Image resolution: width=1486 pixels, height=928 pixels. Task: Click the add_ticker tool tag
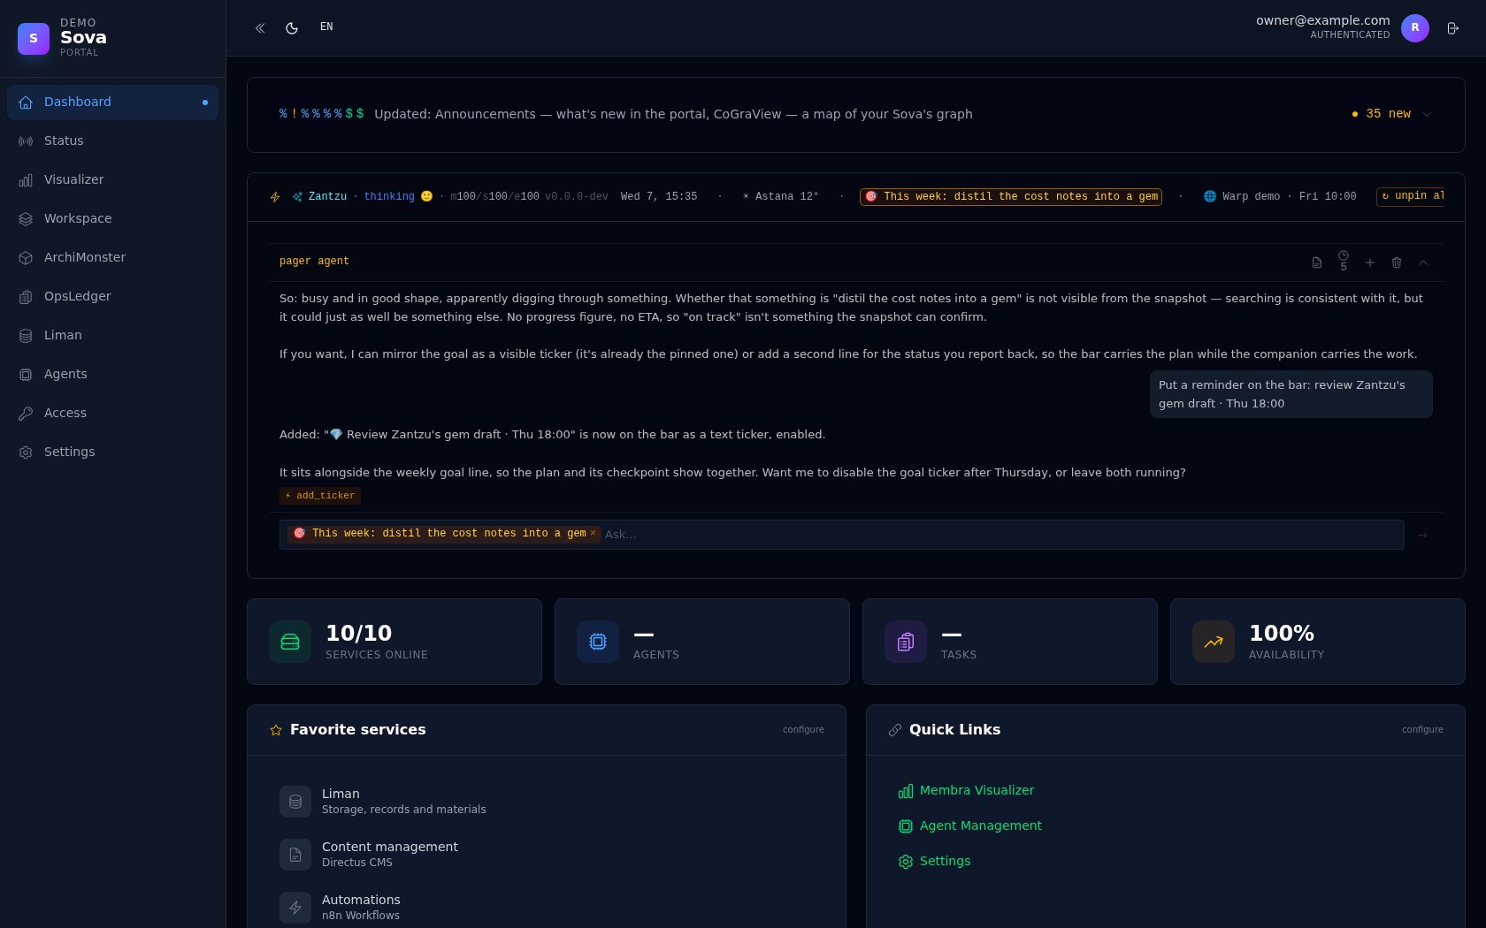[320, 496]
